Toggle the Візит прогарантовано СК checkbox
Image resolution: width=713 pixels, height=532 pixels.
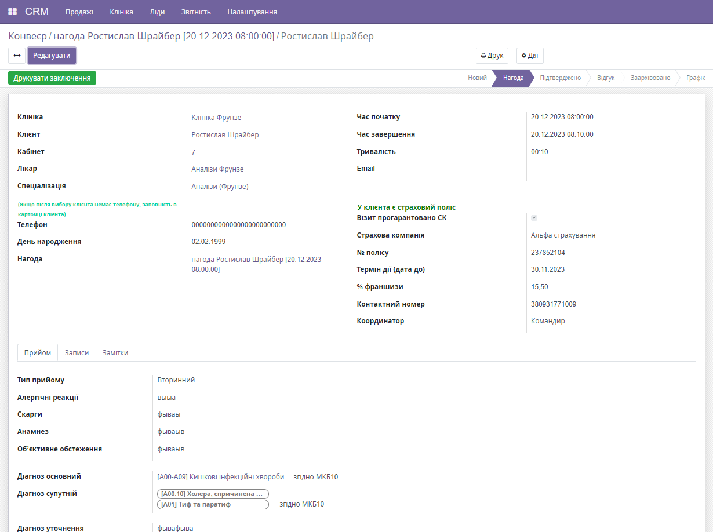[534, 218]
